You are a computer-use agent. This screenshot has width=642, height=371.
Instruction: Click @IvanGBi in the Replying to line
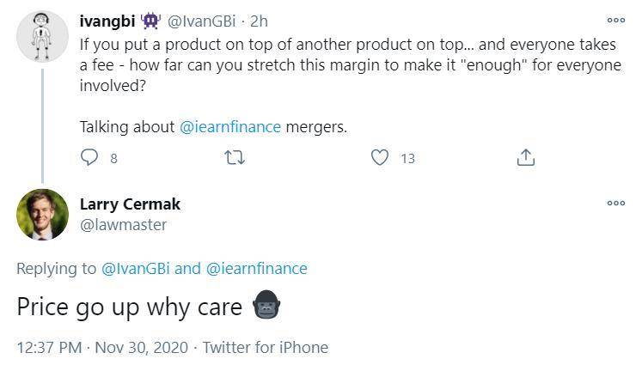137,268
